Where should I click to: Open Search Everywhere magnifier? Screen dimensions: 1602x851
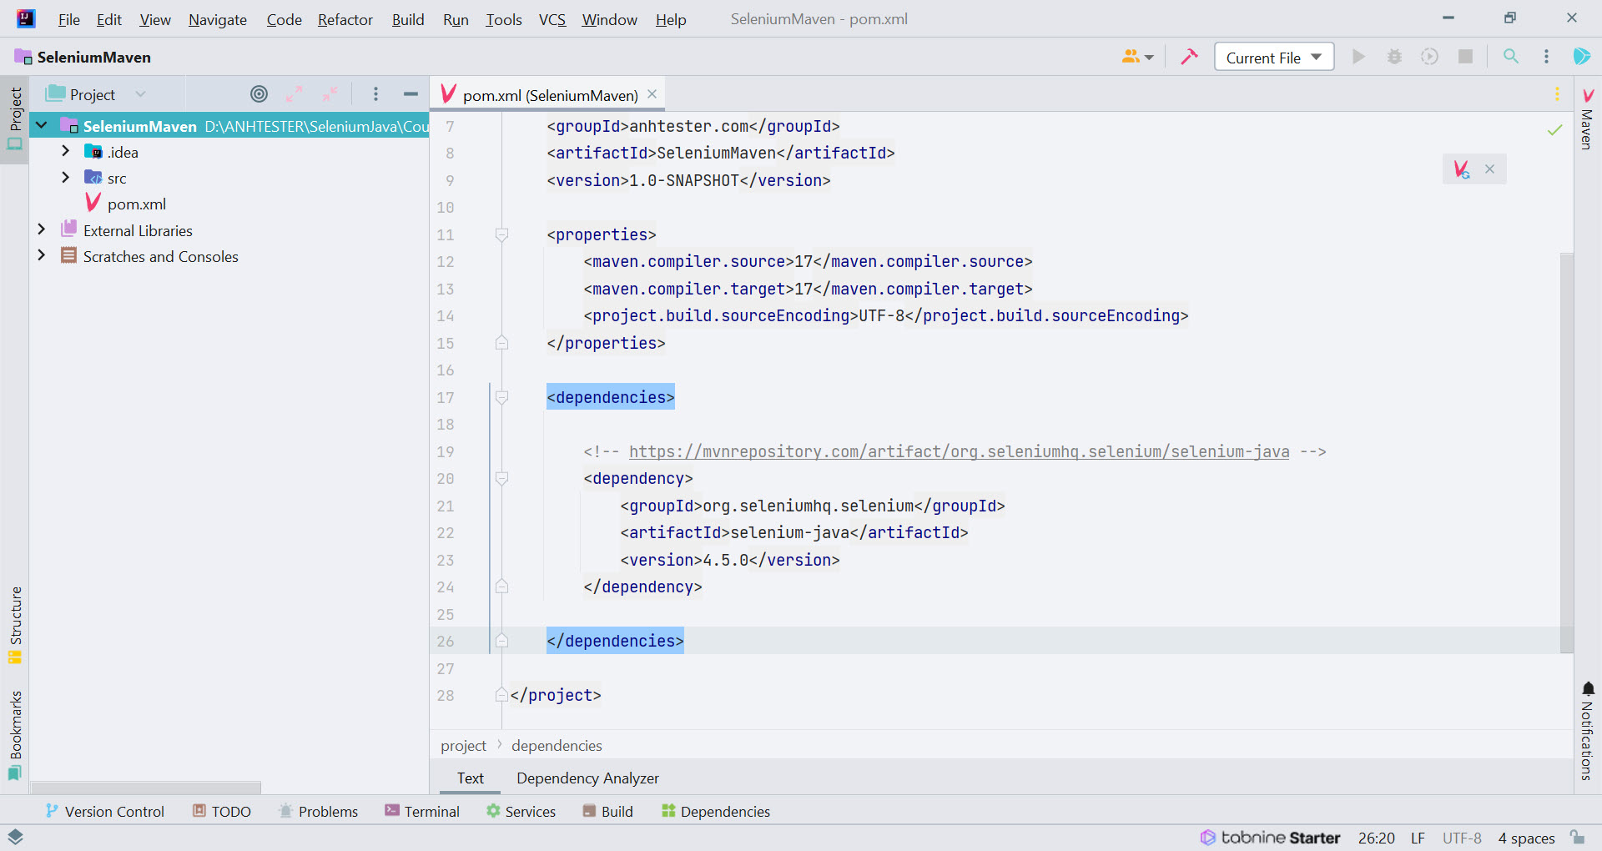[1511, 57]
